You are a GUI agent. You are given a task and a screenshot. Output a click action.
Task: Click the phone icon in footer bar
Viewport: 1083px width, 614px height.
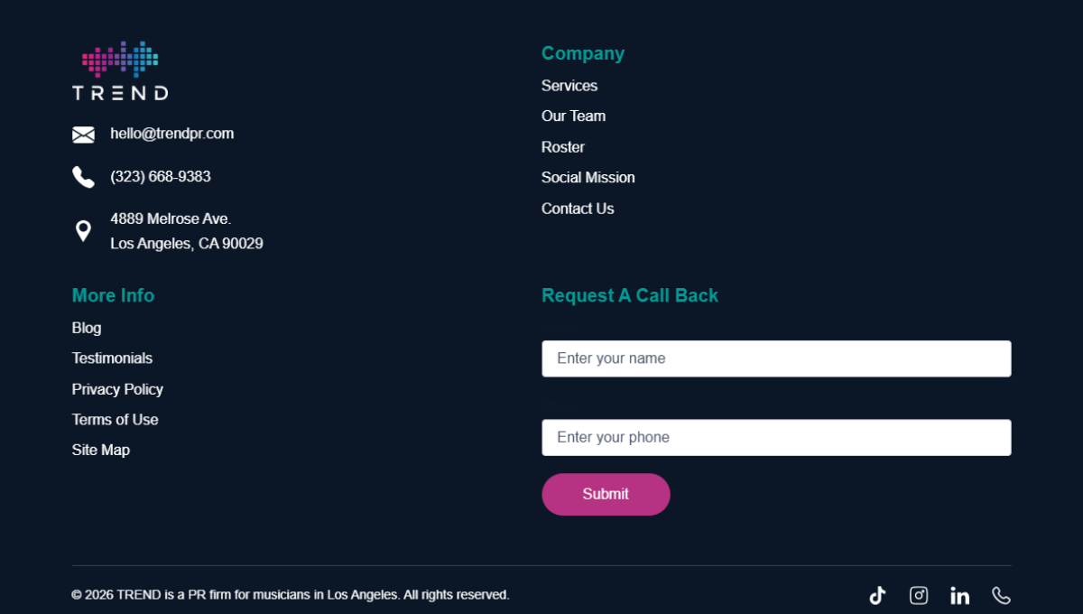click(1001, 595)
